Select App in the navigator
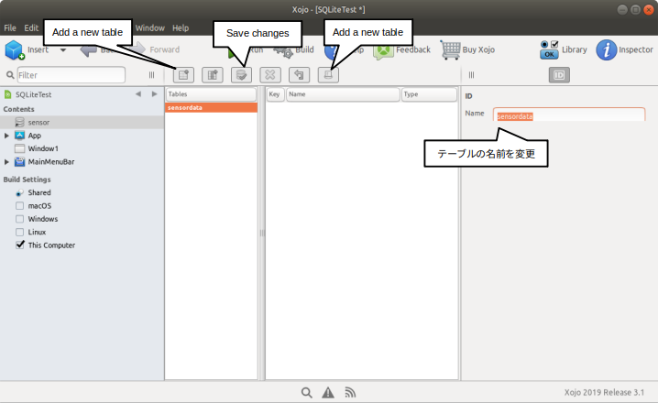The width and height of the screenshot is (658, 403). pos(35,136)
